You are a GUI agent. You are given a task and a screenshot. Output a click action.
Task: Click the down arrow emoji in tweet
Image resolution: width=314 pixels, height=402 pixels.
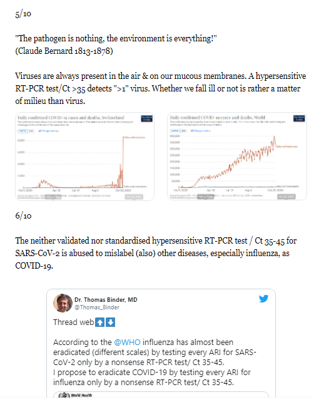tap(110, 322)
